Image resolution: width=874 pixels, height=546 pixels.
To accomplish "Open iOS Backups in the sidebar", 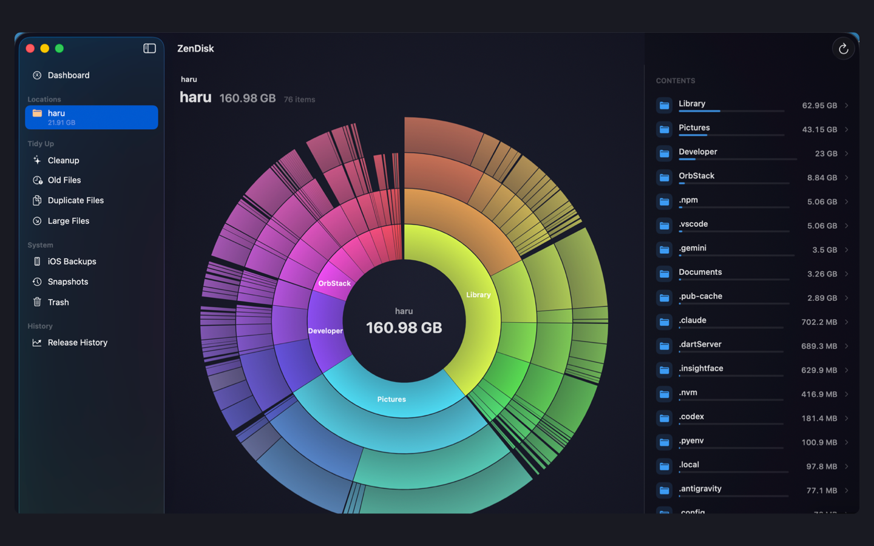I will 91,261.
